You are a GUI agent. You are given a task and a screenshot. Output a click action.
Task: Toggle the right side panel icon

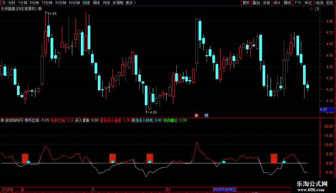pos(317,9)
